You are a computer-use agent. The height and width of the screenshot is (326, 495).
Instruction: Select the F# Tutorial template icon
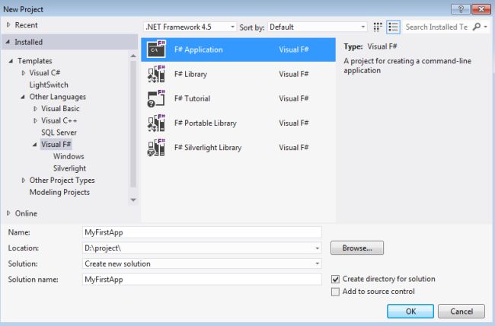pos(156,98)
